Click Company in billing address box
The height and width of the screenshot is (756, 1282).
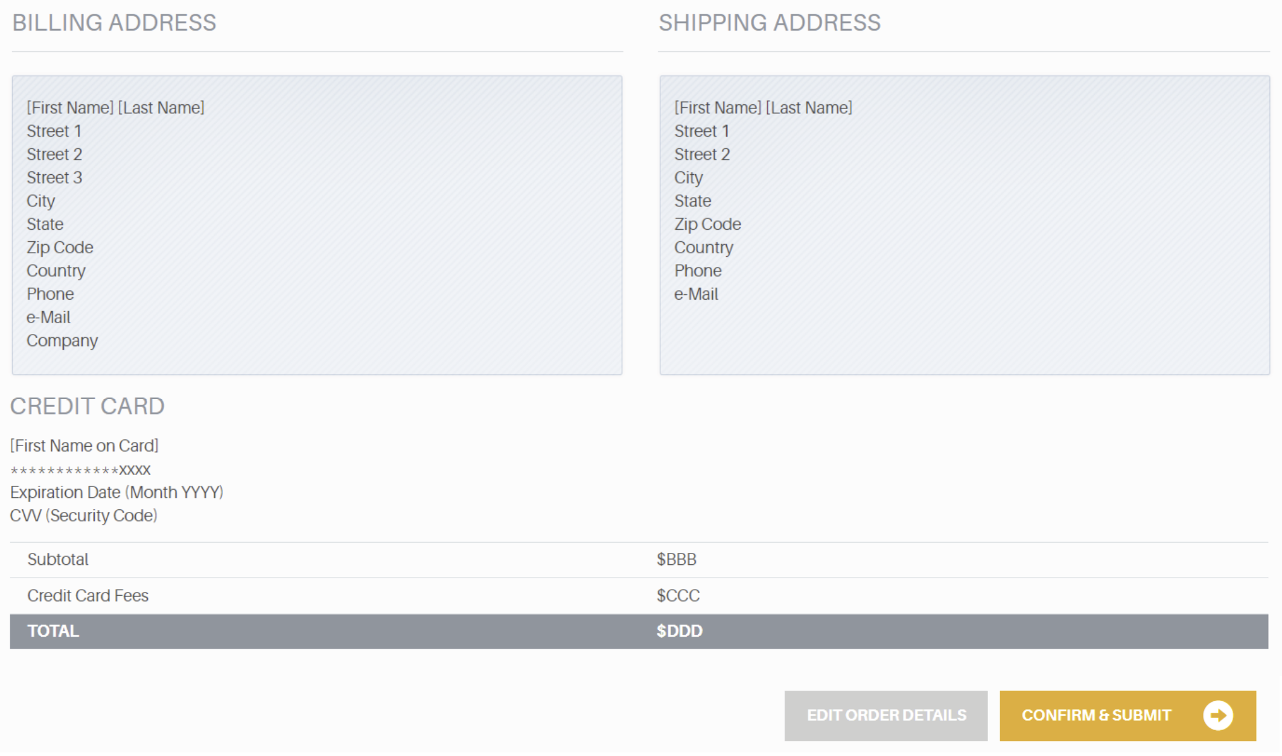(x=62, y=341)
